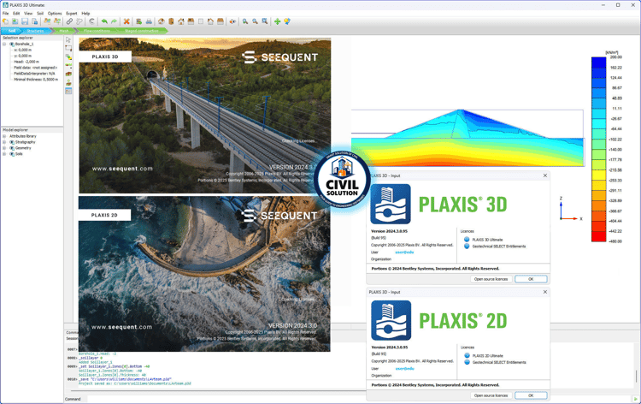Click the red band at the legend bottom

pyautogui.click(x=598, y=236)
